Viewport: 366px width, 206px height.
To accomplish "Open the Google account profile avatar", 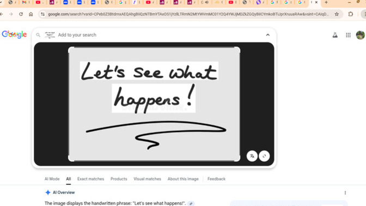I will pyautogui.click(x=361, y=35).
